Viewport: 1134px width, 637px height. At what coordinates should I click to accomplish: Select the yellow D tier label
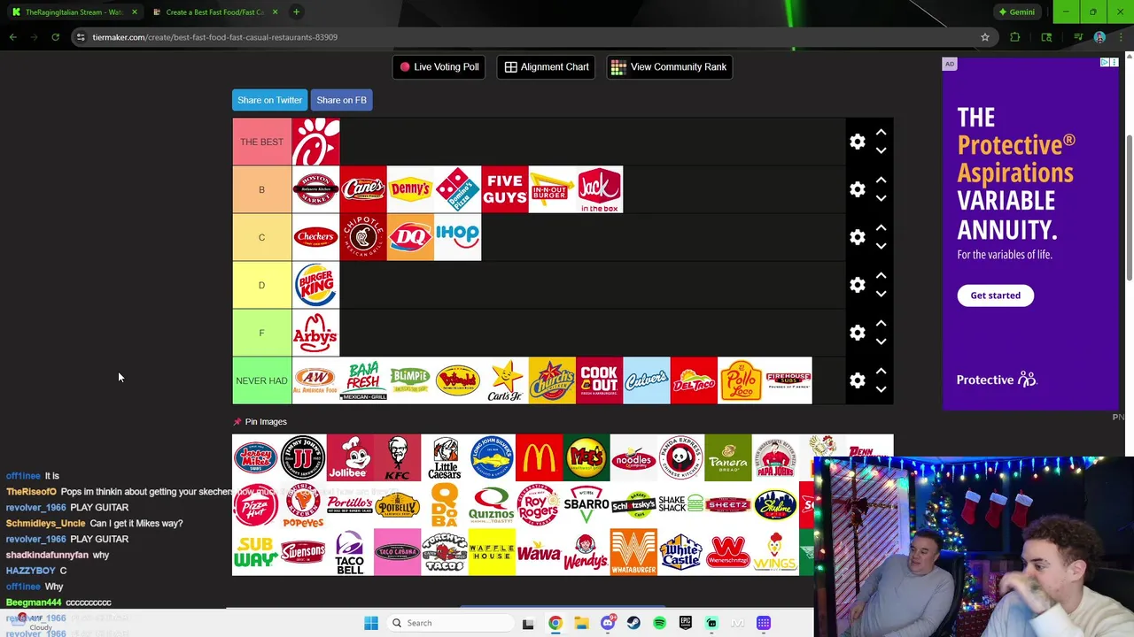coord(261,285)
